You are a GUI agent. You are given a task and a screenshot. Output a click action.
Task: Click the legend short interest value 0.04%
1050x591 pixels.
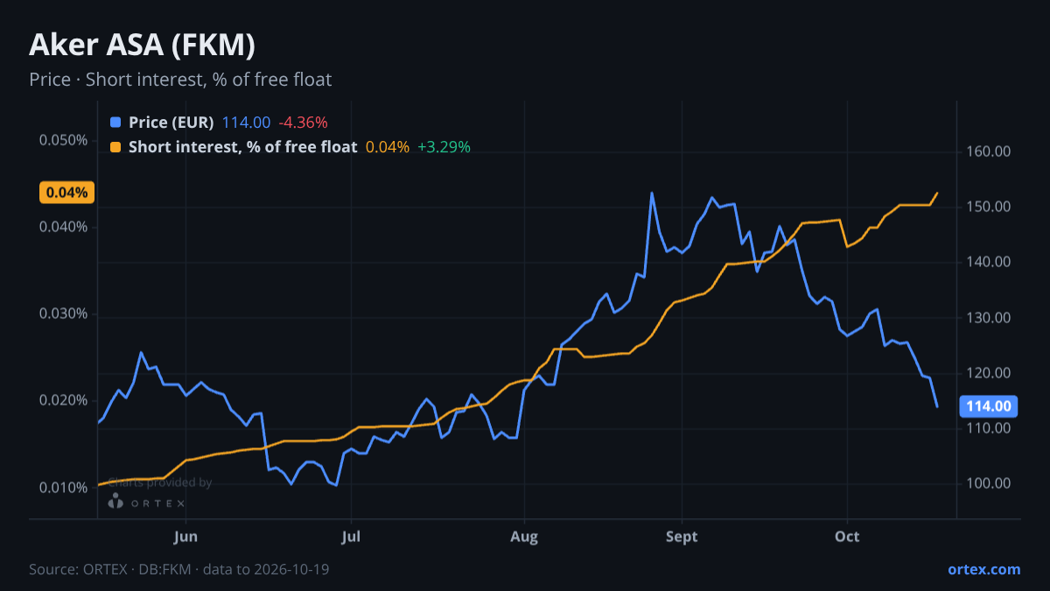388,147
